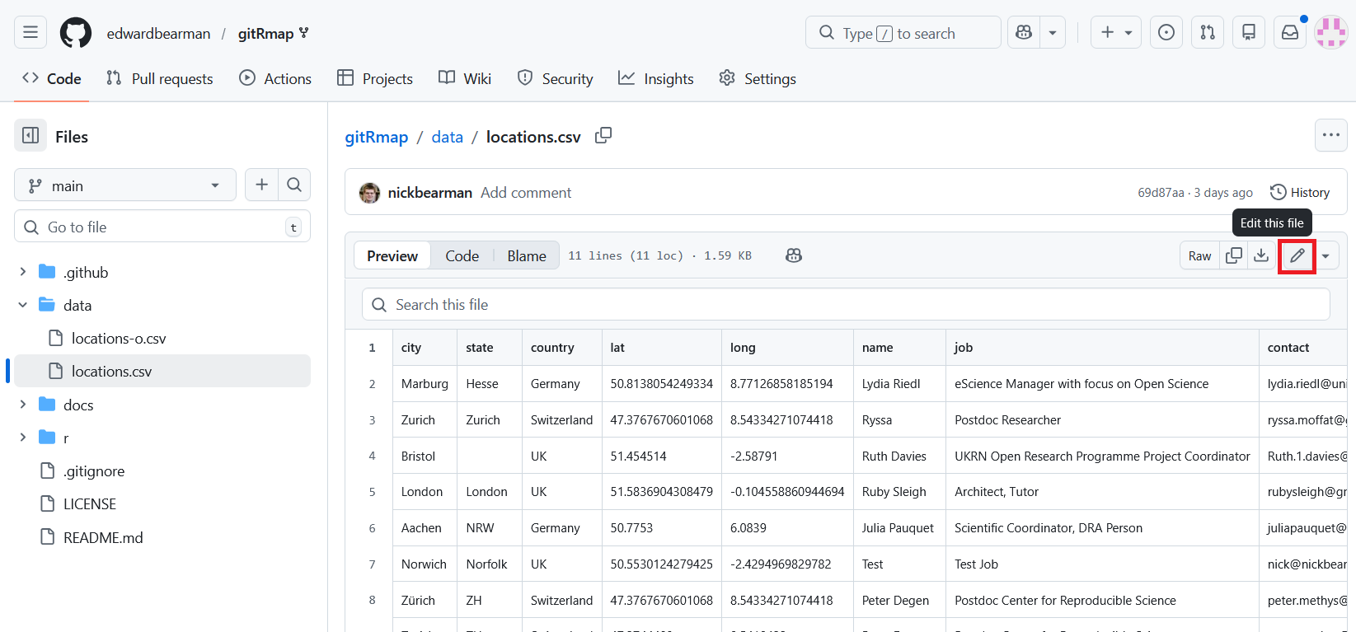Open the main branch dropdown
Screen dimensions: 1356x632
(x=125, y=185)
